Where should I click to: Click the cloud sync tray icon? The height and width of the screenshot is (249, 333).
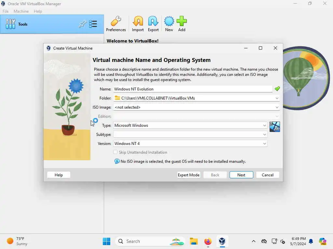[x=264, y=241]
